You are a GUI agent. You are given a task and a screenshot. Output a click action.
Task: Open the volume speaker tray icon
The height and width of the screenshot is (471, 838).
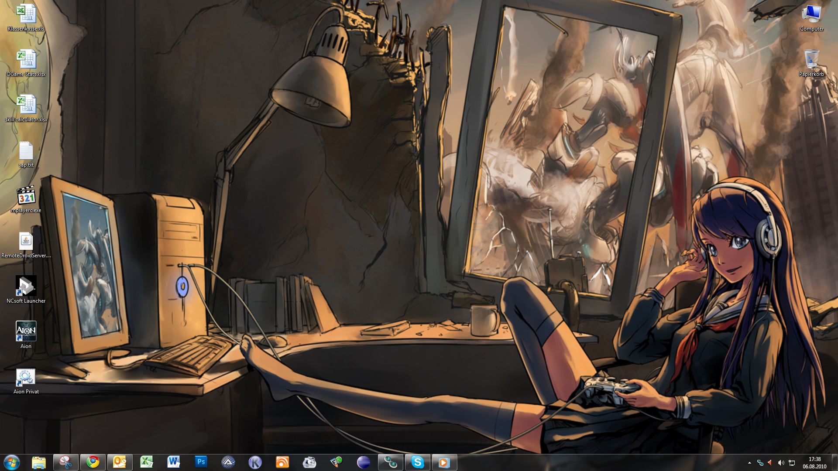pos(781,463)
